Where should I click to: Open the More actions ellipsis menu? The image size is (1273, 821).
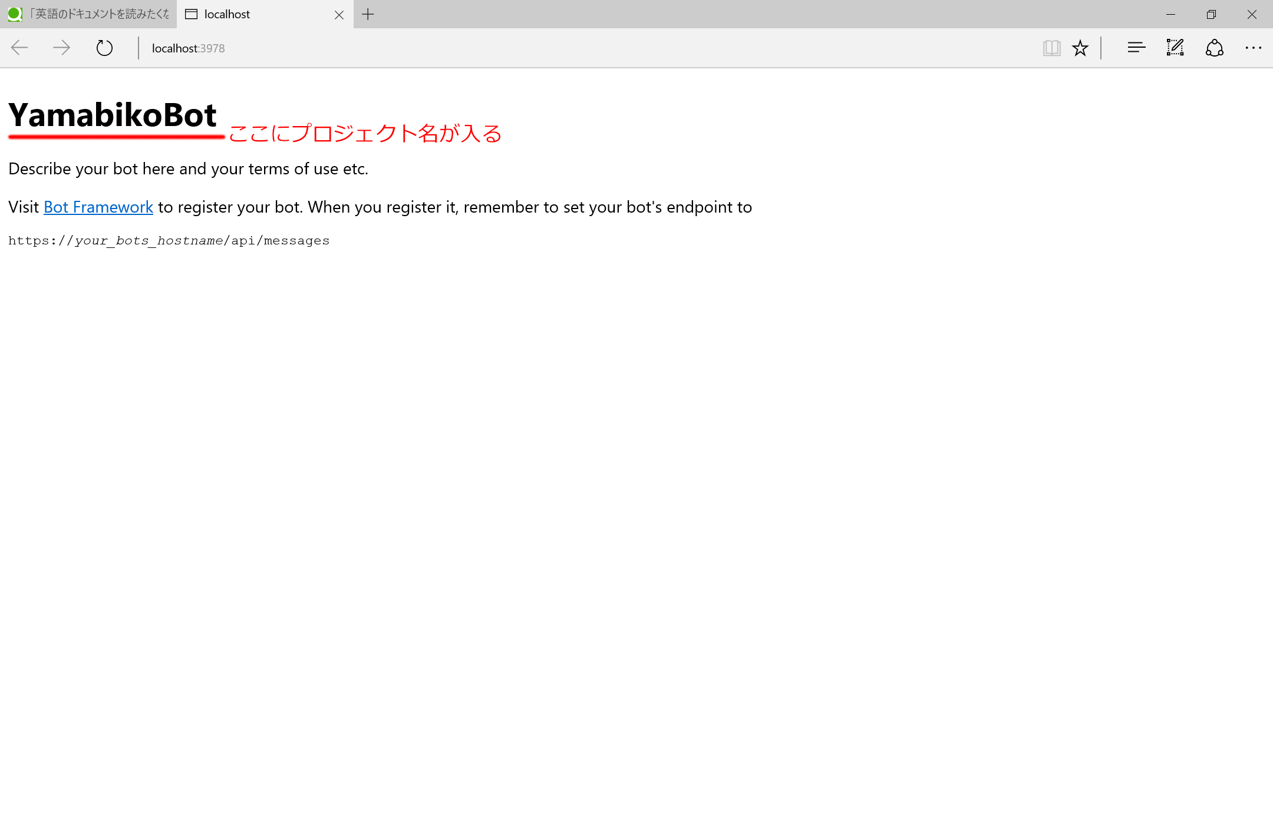[1253, 48]
